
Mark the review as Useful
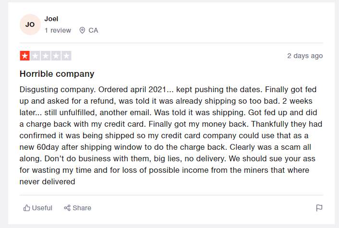tap(42, 208)
